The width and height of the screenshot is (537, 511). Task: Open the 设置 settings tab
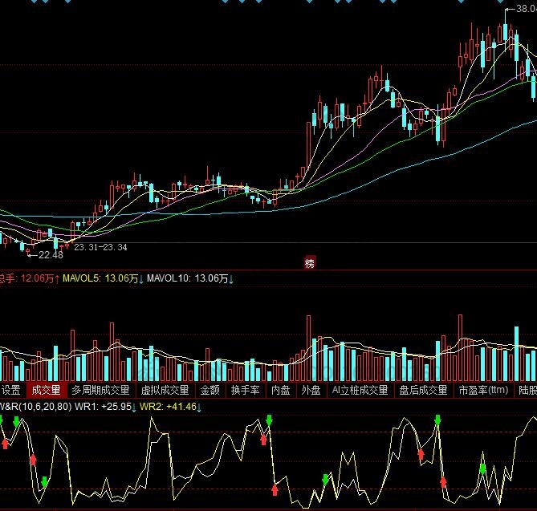[x=10, y=391]
